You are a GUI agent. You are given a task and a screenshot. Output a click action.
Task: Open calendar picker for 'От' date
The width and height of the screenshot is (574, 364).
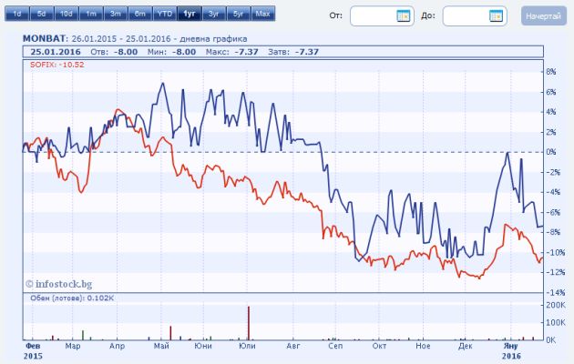point(404,15)
